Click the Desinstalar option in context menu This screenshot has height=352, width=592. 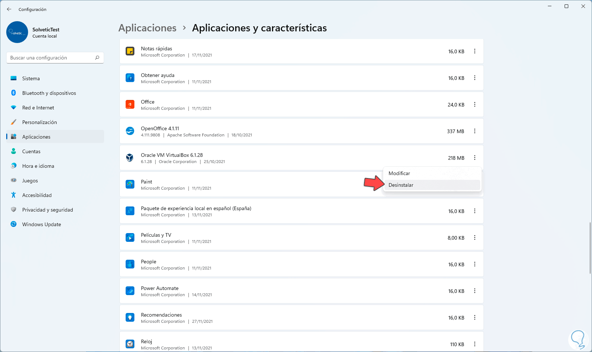[401, 185]
